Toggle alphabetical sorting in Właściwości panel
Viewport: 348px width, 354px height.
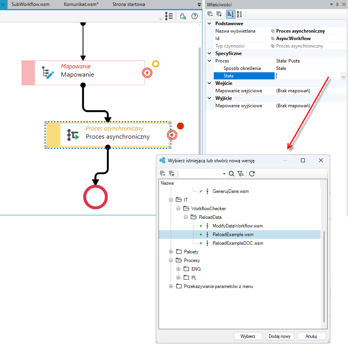click(239, 14)
